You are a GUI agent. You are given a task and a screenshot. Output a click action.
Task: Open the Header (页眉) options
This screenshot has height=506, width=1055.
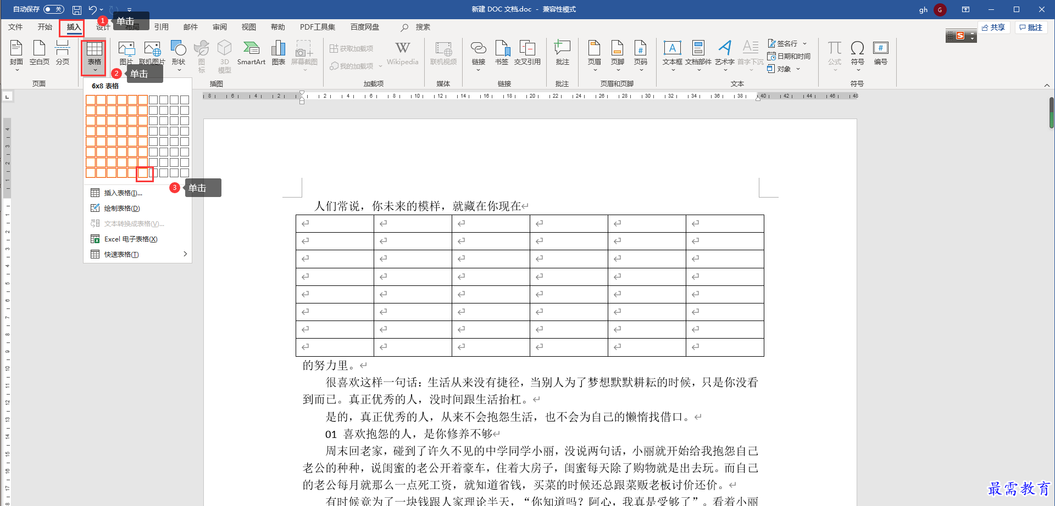click(595, 56)
